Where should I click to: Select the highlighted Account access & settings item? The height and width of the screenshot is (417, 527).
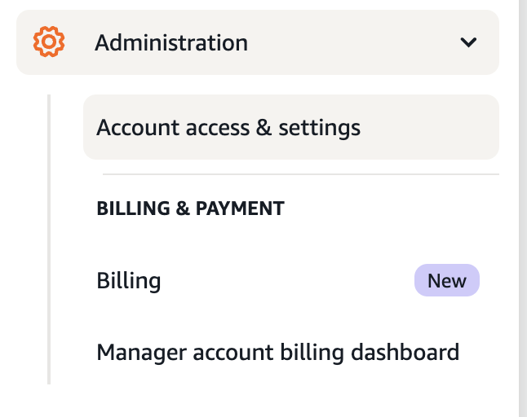click(290, 128)
